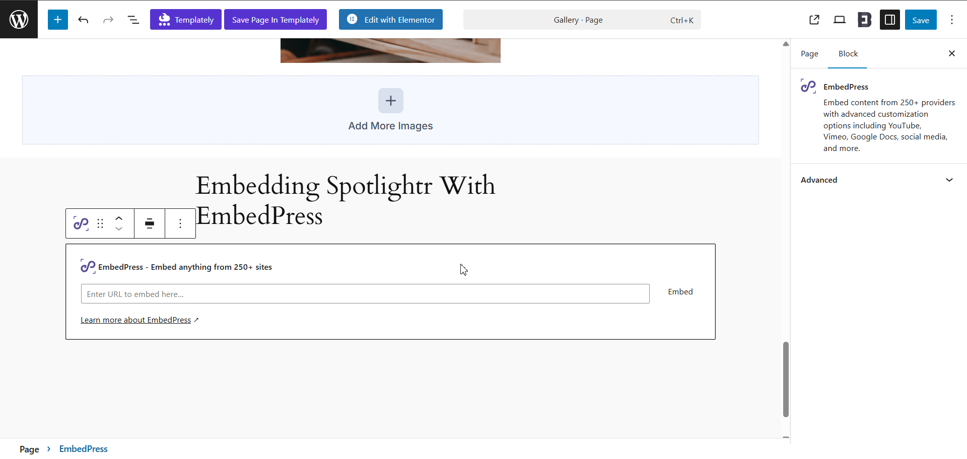967x459 pixels.
Task: Open the editor options menu
Action: pos(952,20)
